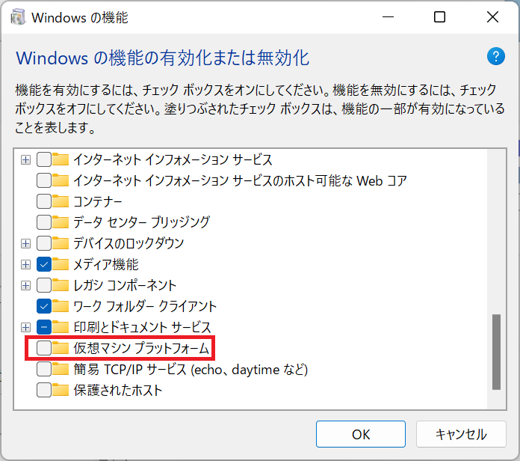Check the デバイスのロックダウン checkbox

44,243
